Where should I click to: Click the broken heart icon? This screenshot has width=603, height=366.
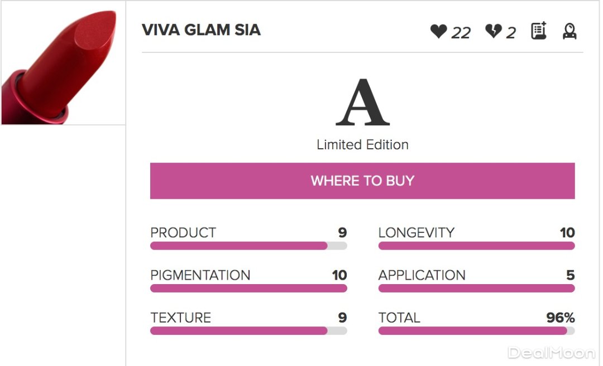pos(493,31)
